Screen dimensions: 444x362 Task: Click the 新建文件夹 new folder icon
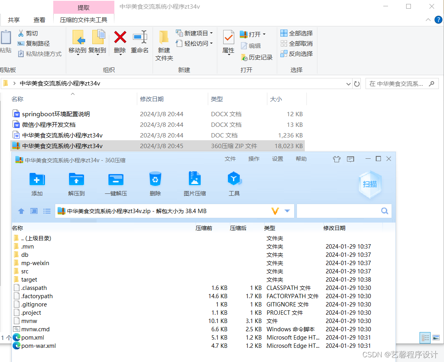tap(164, 37)
